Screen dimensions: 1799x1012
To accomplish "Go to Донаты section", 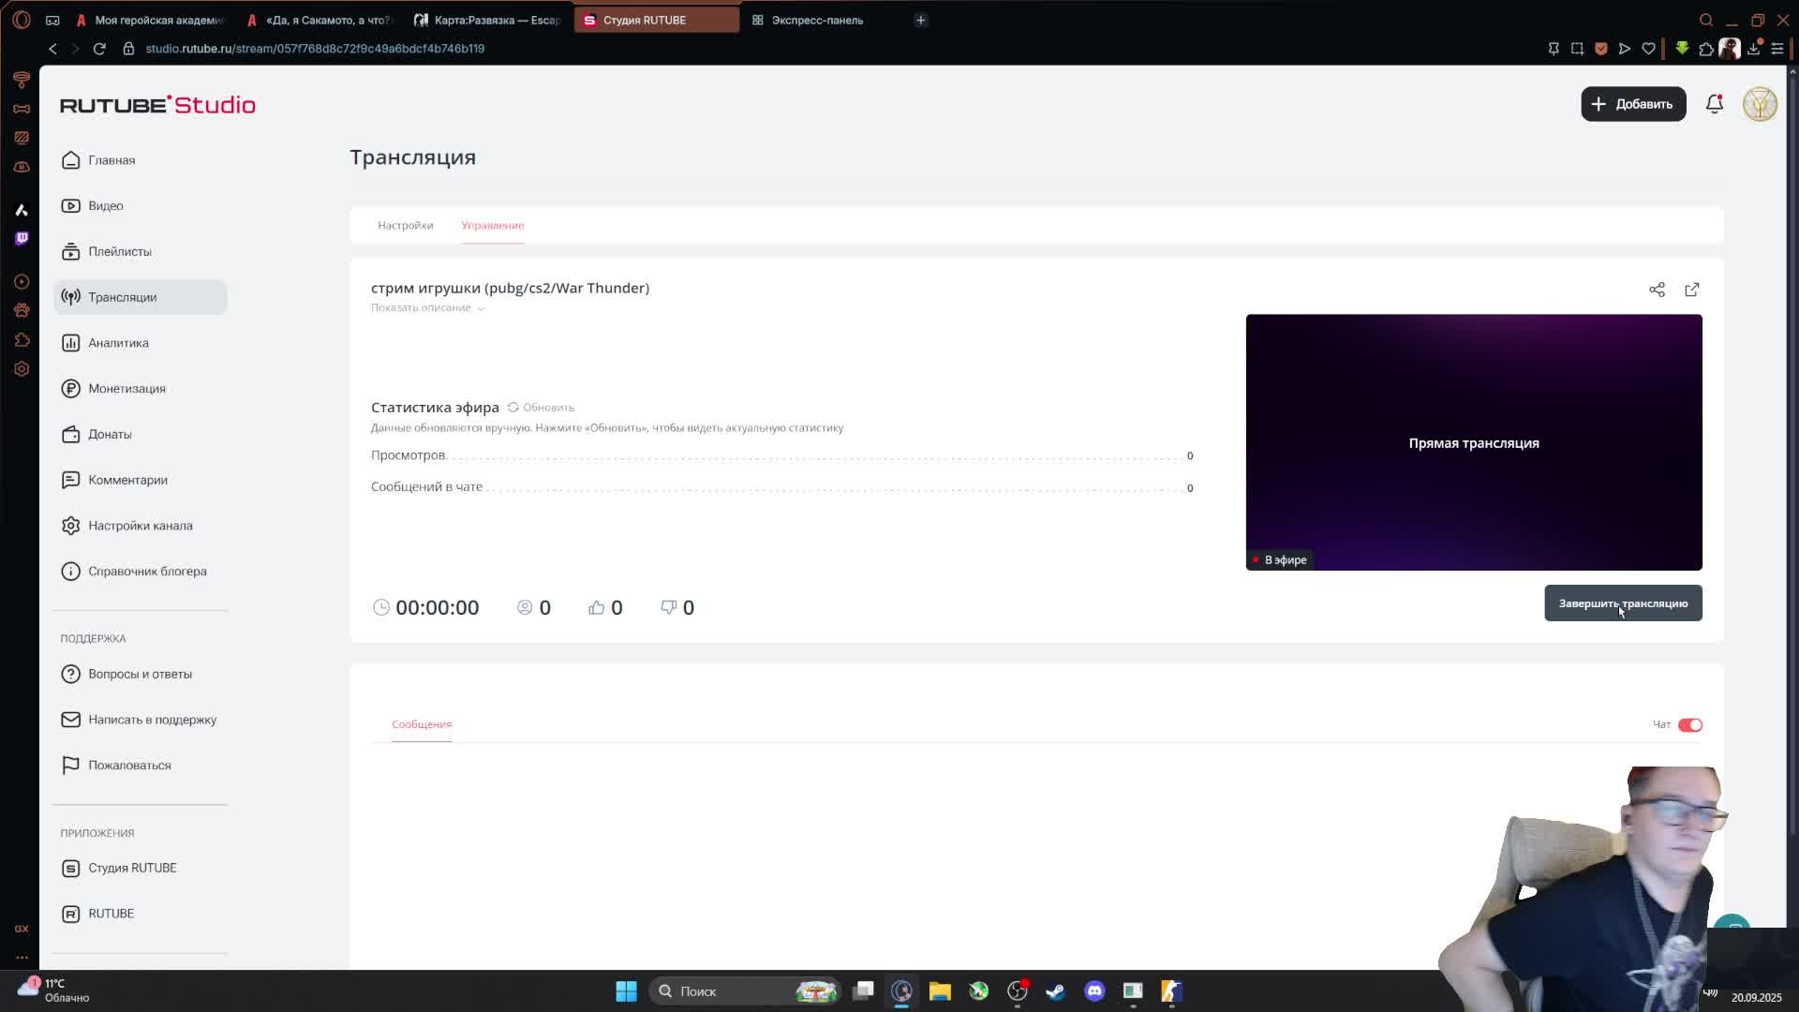I will pyautogui.click(x=110, y=435).
